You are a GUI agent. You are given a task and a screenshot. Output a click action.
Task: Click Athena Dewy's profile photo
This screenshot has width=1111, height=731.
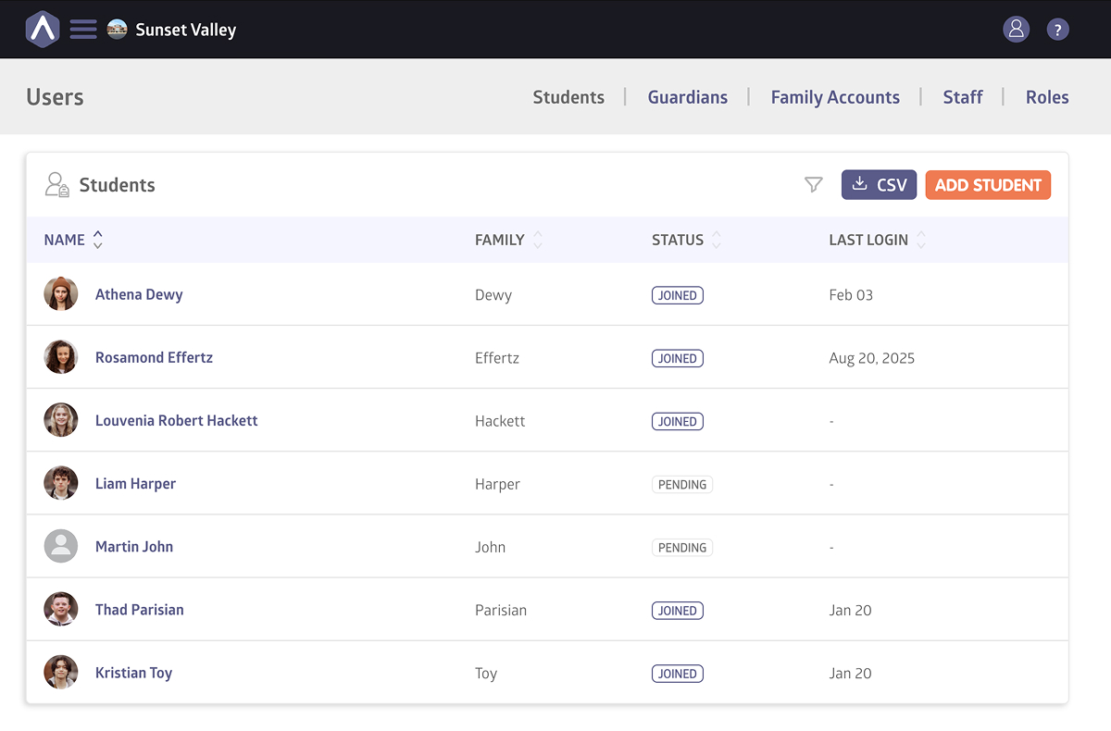61,294
